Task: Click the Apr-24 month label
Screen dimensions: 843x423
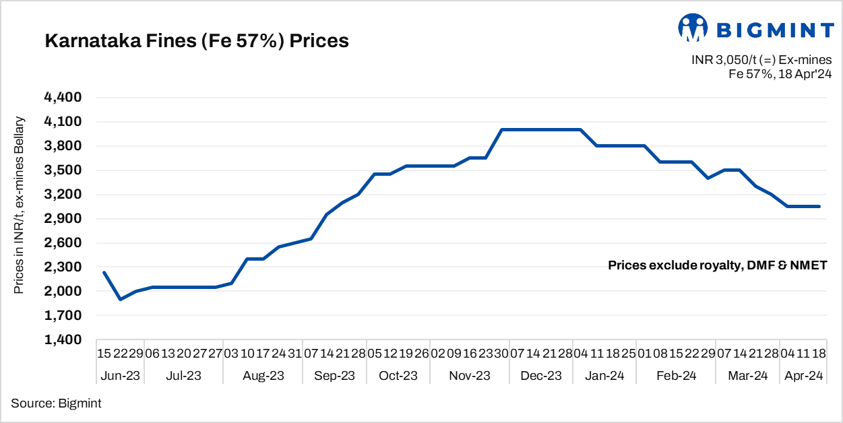Action: (x=803, y=376)
